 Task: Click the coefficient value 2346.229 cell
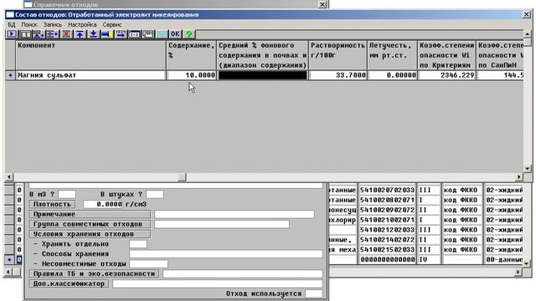[x=446, y=75]
